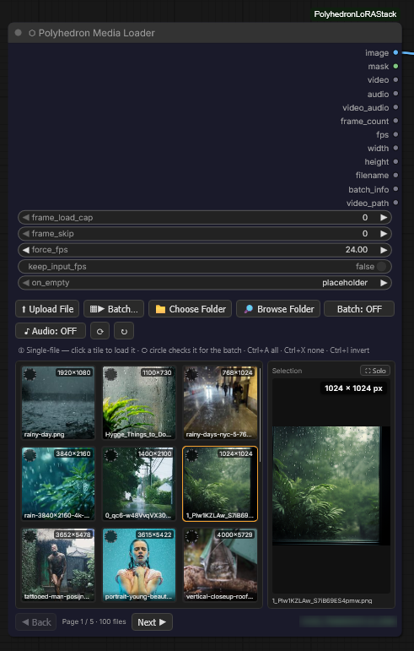
Task: Open the Batch... button
Action: point(114,309)
